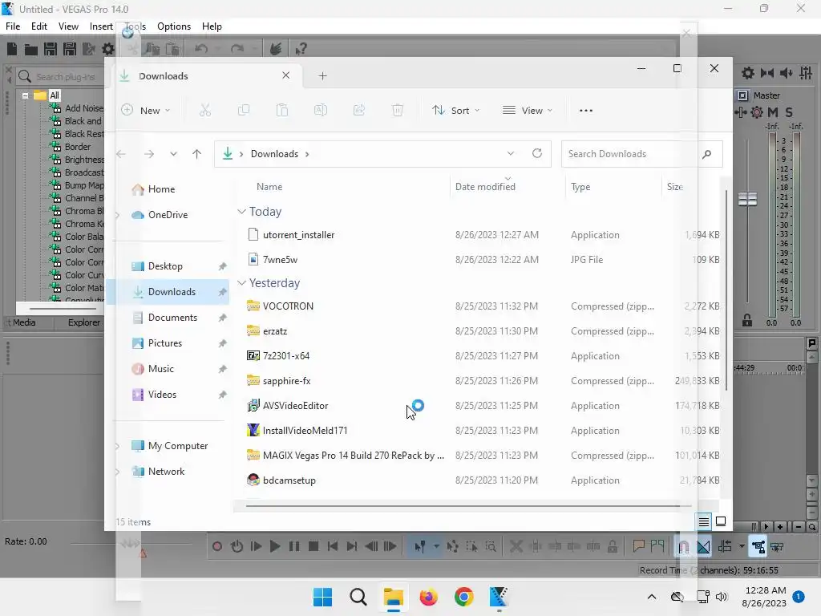Image resolution: width=821 pixels, height=616 pixels.
Task: Toggle Automatic Crossfades in VEGAS toolbar
Action: click(x=703, y=547)
